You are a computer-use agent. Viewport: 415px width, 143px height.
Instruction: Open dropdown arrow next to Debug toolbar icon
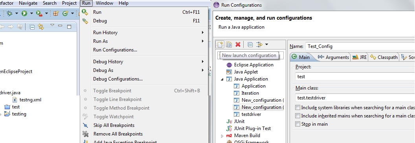[17, 13]
